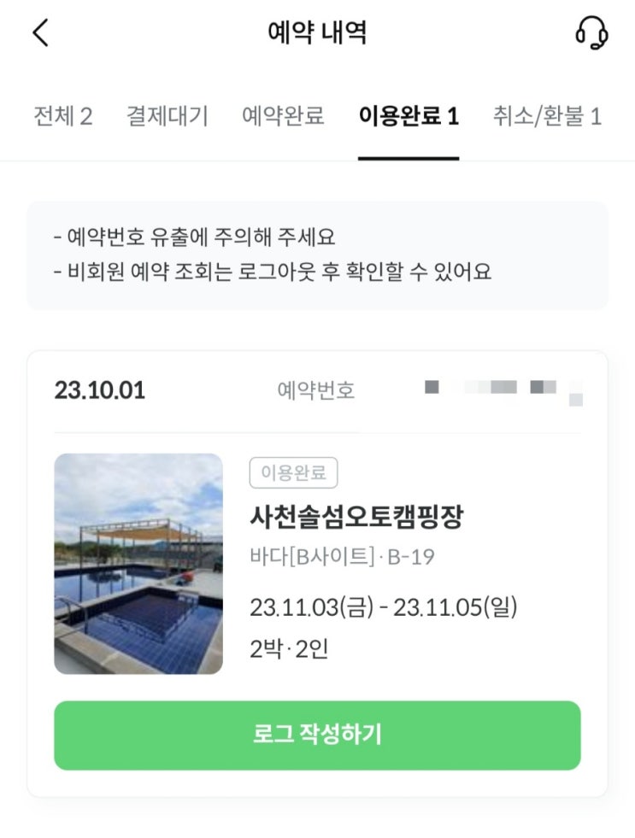Image resolution: width=635 pixels, height=838 pixels.
Task: Switch to the 전체 2 tab
Action: click(62, 116)
